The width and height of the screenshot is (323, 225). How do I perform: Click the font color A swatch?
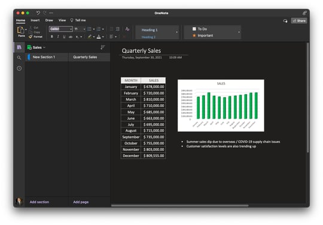[99, 37]
